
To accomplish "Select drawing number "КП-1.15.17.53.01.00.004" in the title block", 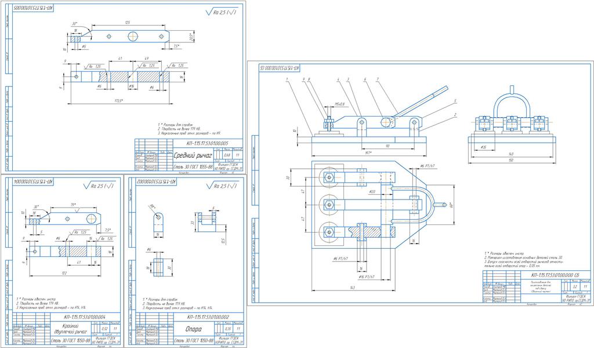I will tap(85, 317).
